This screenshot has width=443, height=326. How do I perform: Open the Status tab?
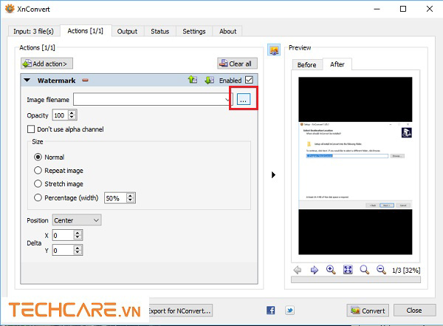click(x=160, y=31)
